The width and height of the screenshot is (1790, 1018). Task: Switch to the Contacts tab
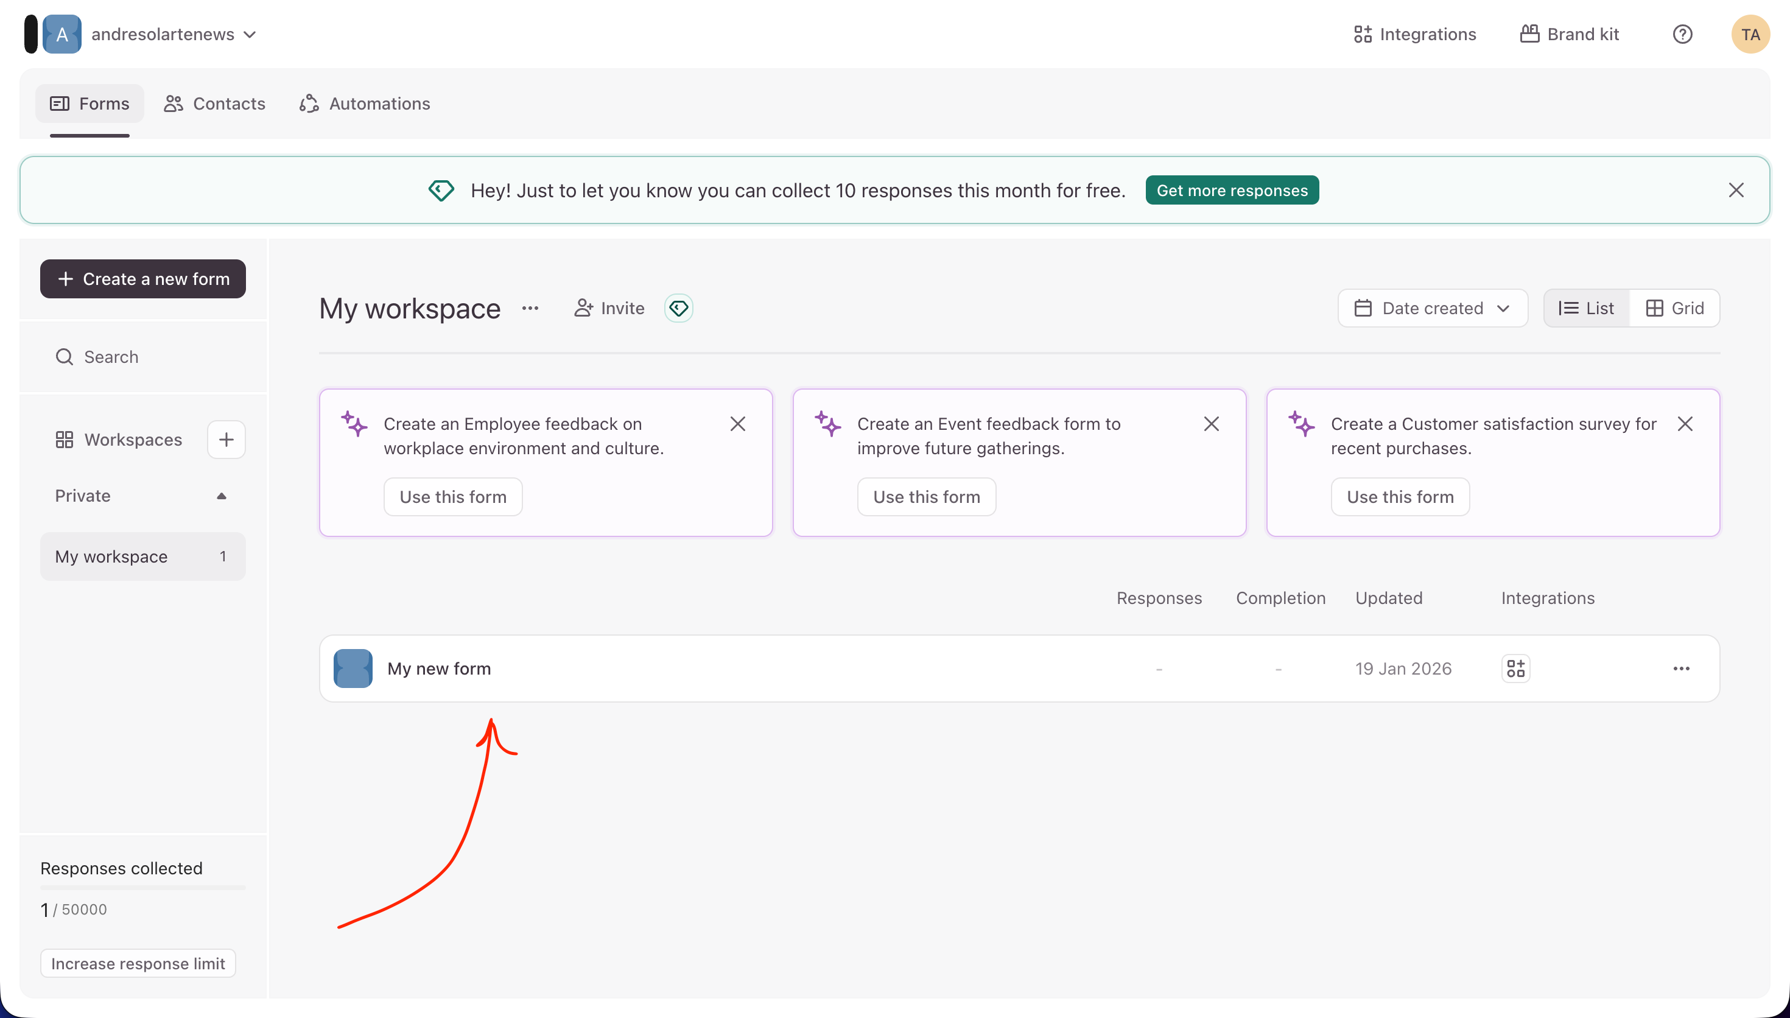click(x=214, y=104)
